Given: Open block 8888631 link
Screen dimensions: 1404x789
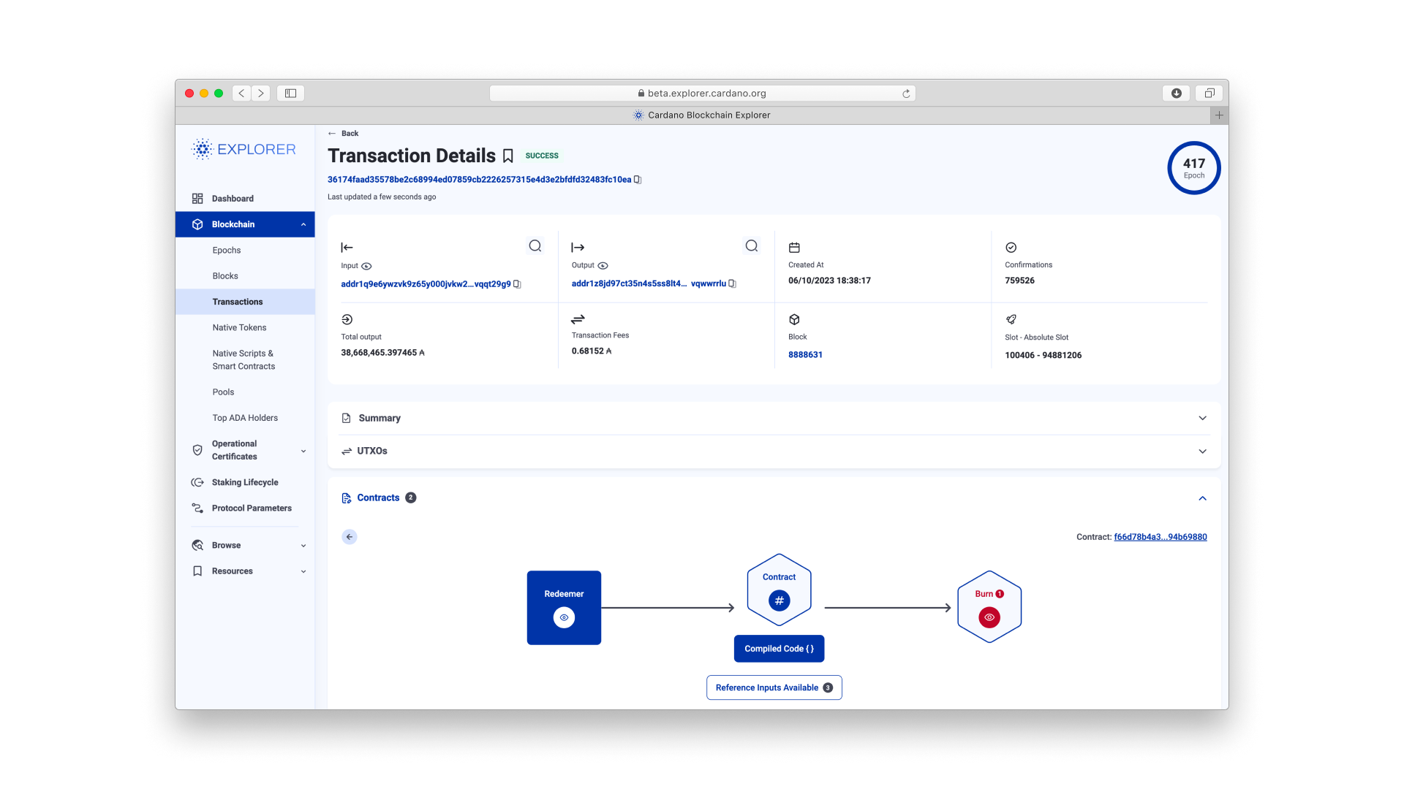Looking at the screenshot, I should pyautogui.click(x=805, y=355).
